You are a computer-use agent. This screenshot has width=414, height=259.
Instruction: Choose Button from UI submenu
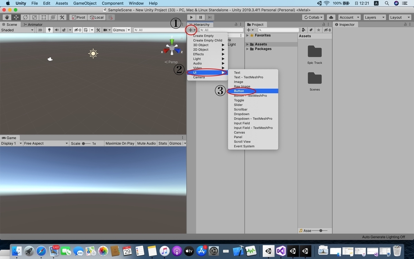pos(253,91)
